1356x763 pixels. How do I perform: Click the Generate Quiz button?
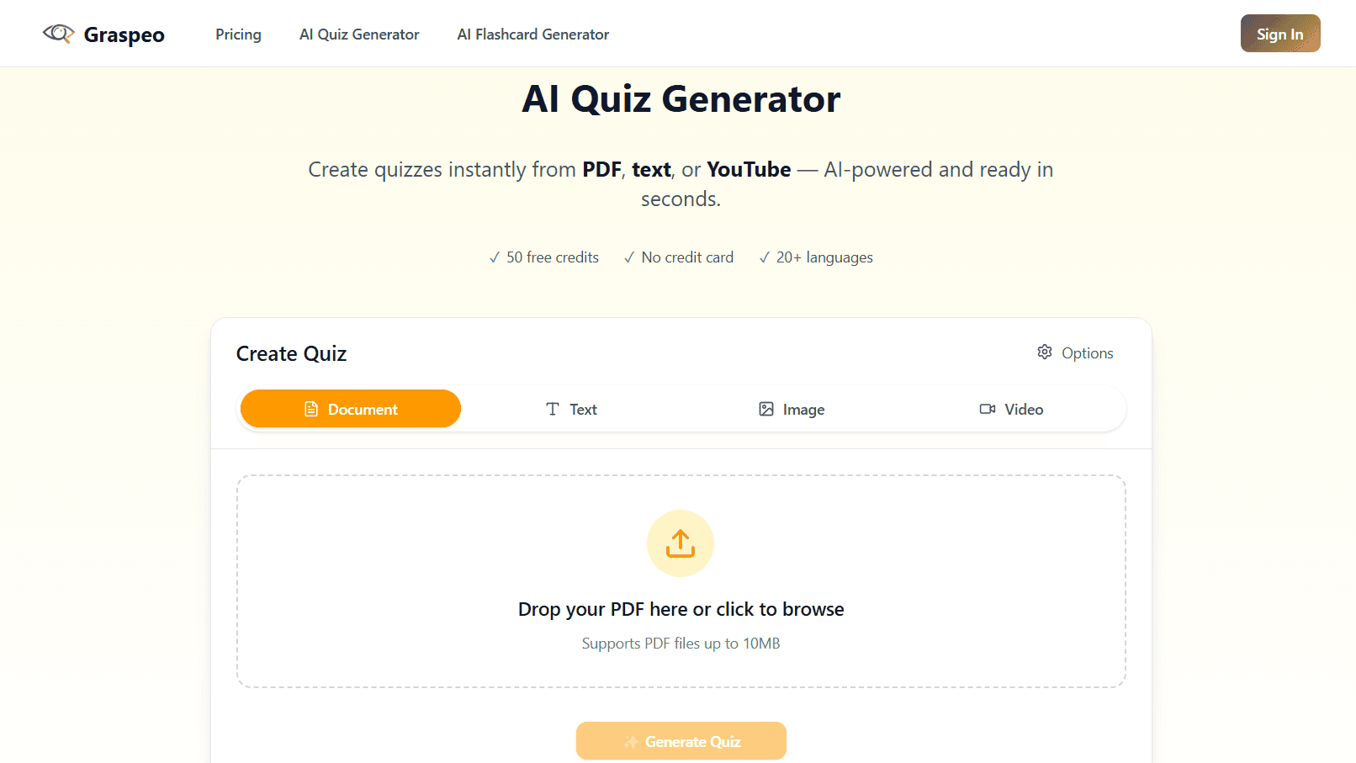coord(681,741)
